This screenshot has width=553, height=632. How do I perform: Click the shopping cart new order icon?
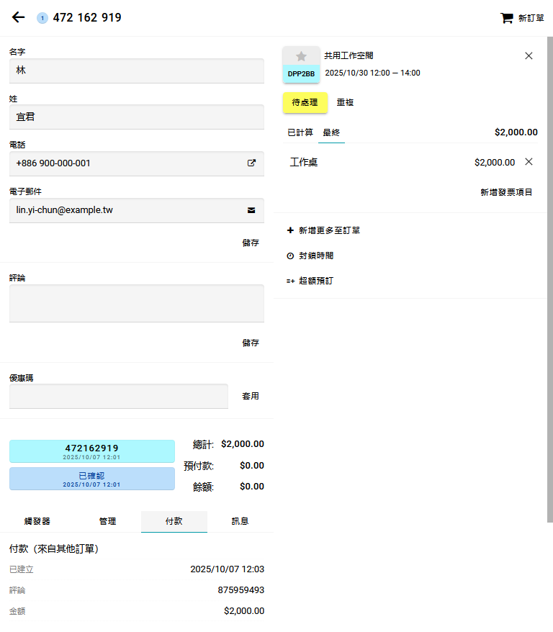[x=507, y=18]
